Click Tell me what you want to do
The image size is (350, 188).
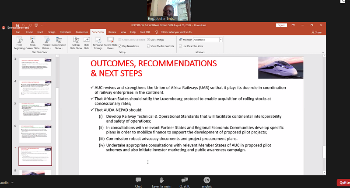176,32
